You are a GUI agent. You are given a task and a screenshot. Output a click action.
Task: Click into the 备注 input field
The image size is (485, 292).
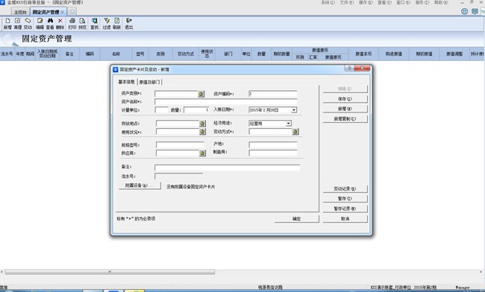tap(227, 168)
